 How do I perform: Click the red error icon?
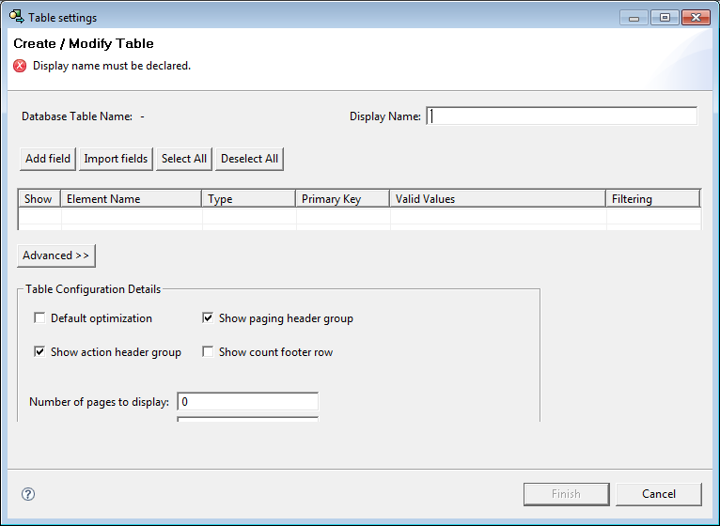tap(20, 66)
